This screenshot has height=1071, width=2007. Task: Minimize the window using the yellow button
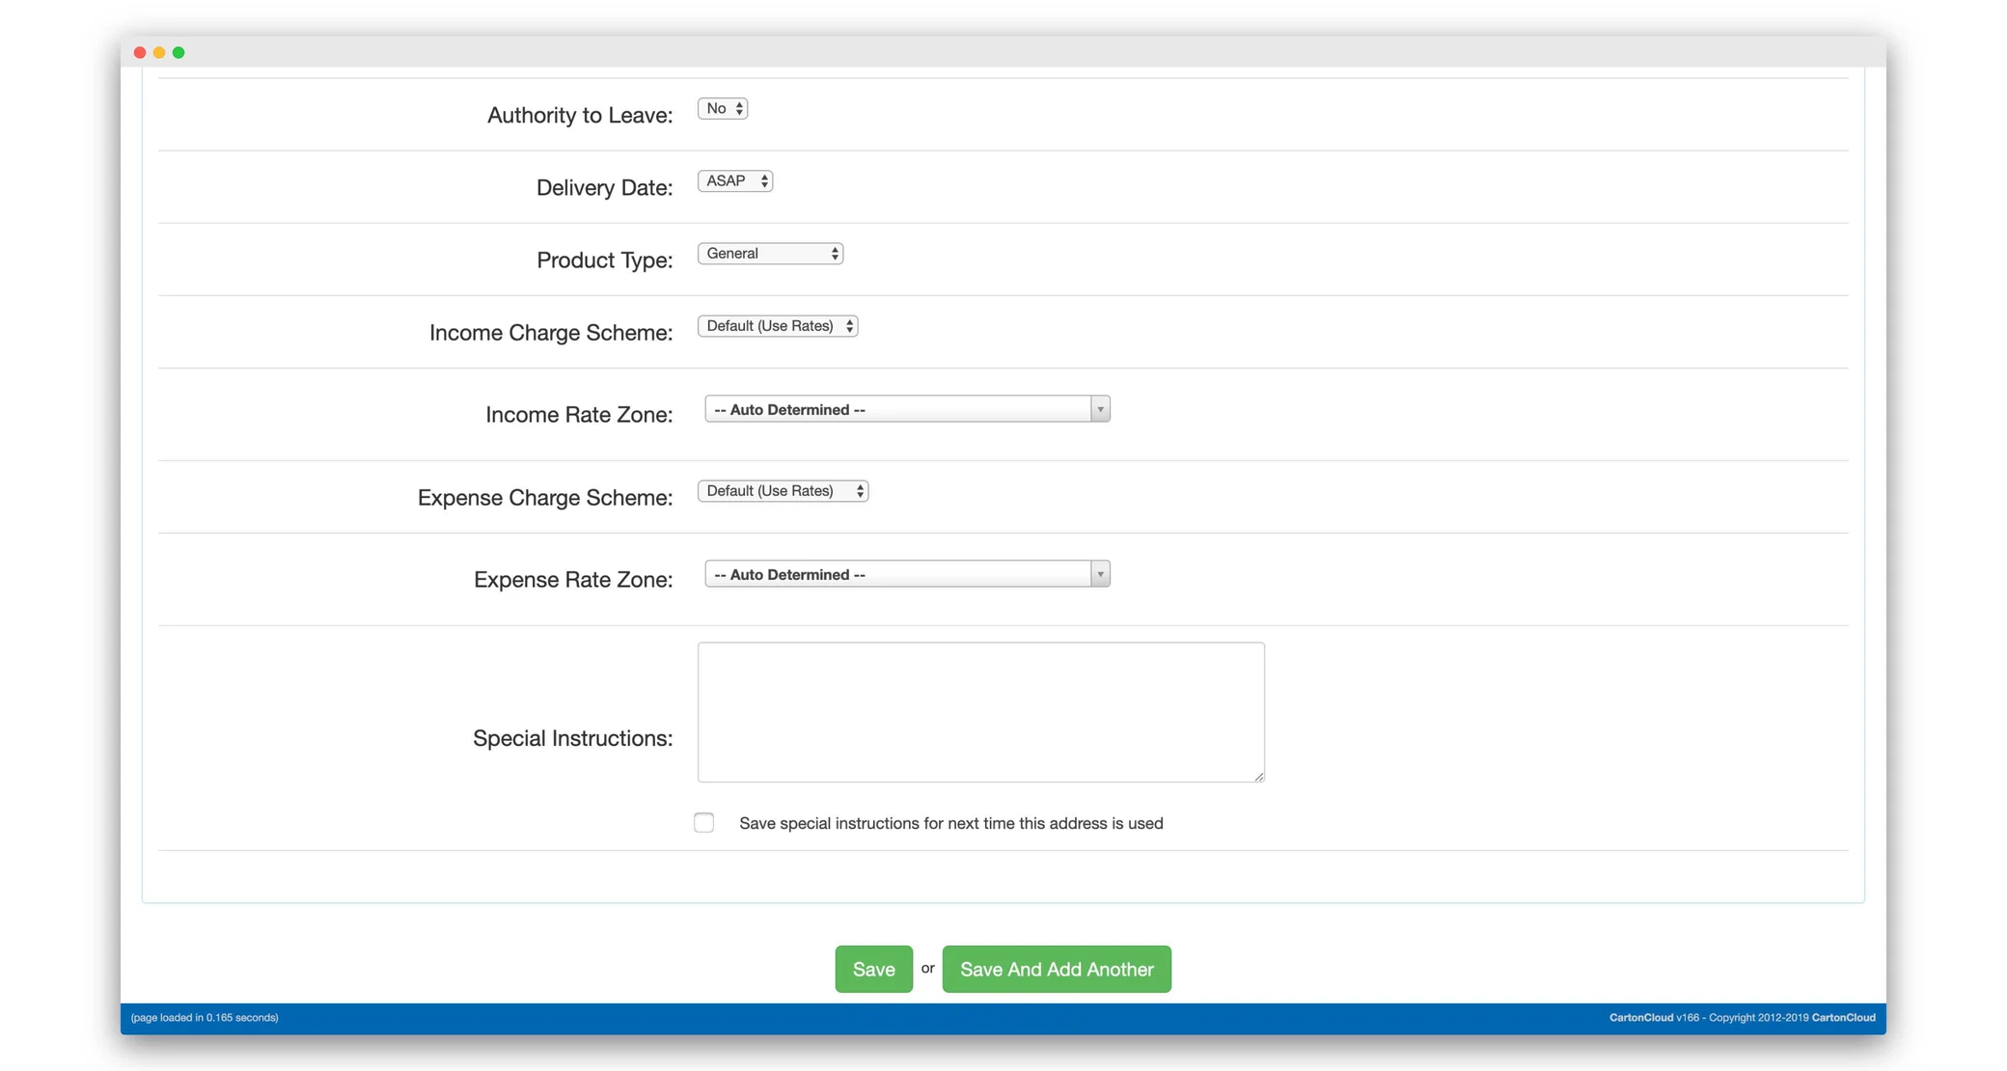tap(159, 53)
